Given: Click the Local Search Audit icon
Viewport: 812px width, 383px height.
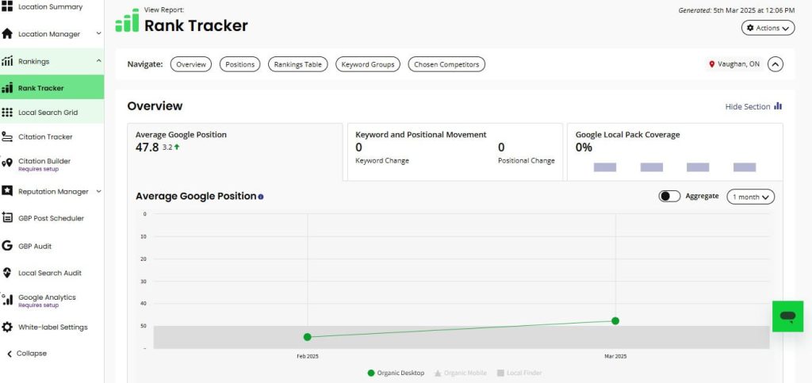Looking at the screenshot, I should point(7,273).
